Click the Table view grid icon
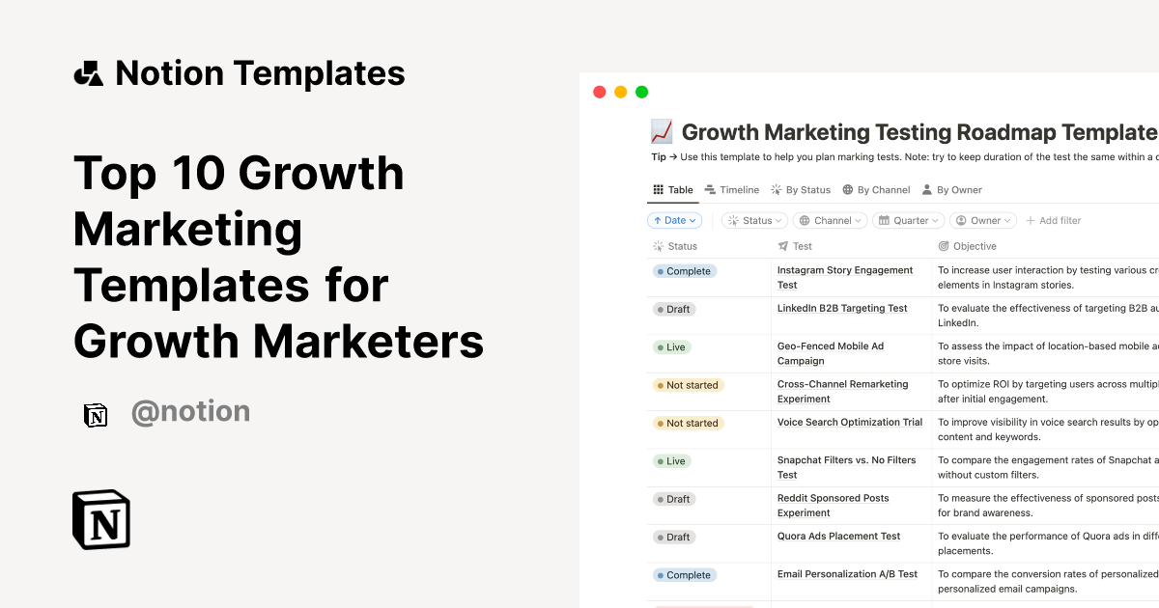 (x=659, y=189)
